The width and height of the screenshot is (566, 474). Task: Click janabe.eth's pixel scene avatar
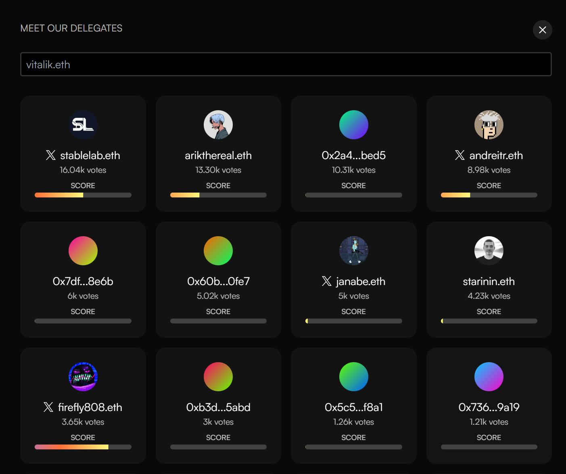(x=354, y=251)
